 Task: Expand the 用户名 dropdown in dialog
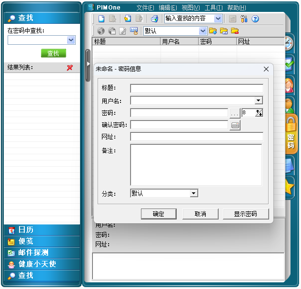click(259, 100)
